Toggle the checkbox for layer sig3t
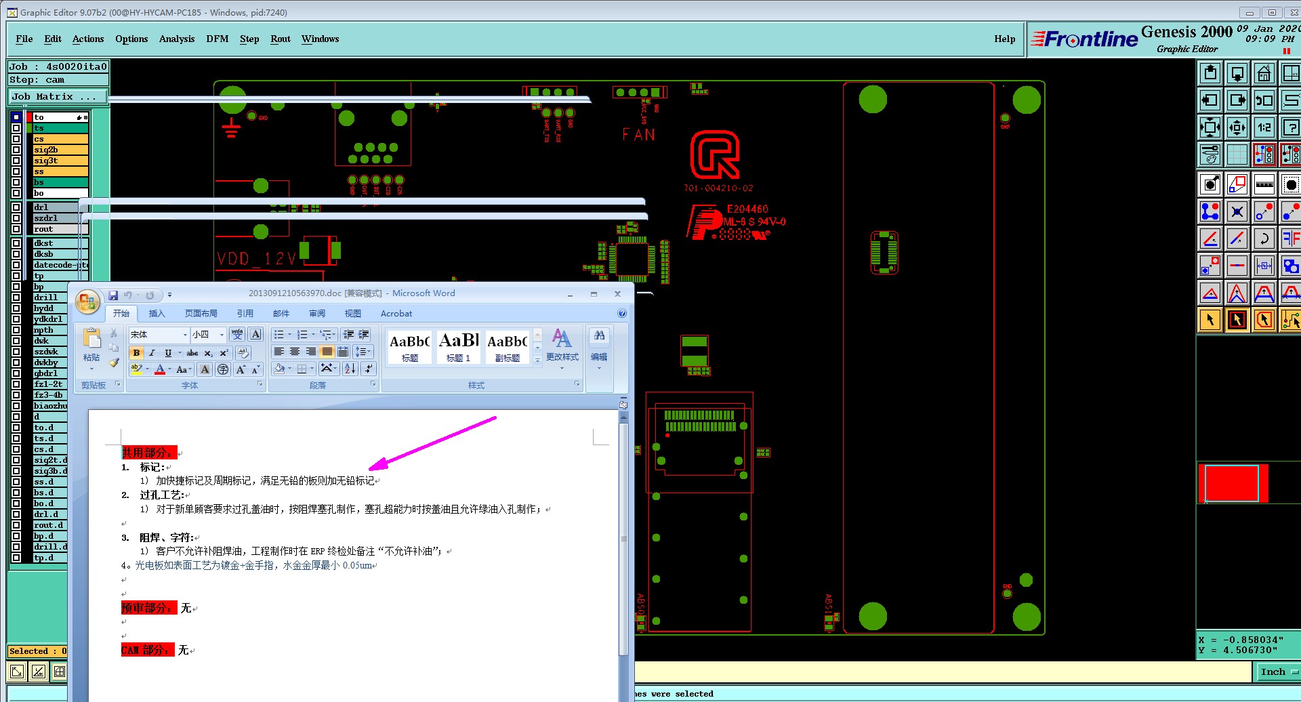This screenshot has width=1301, height=702. coord(16,161)
